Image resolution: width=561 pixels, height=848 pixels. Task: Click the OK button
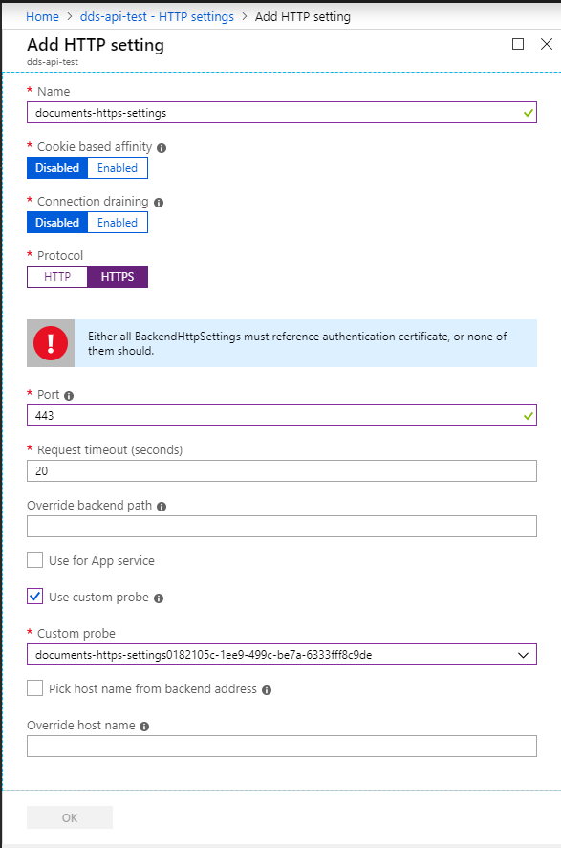point(69,816)
